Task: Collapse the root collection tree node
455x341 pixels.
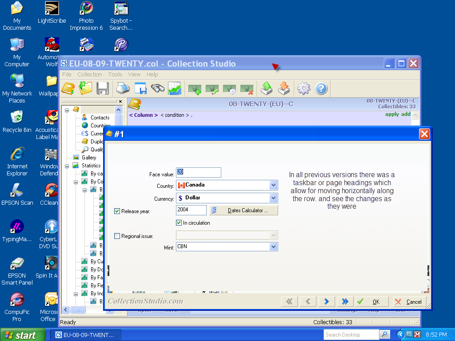Action: pyautogui.click(x=67, y=110)
